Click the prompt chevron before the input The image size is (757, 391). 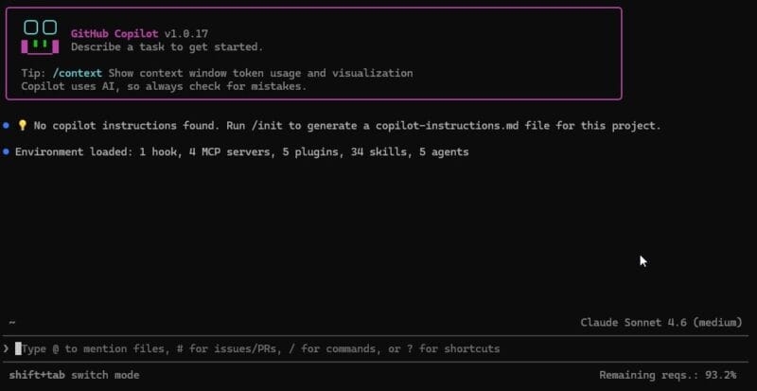(x=7, y=349)
